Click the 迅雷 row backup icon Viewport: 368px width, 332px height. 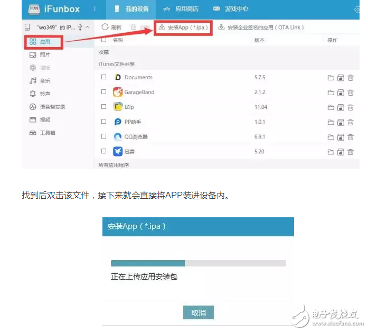(x=341, y=152)
